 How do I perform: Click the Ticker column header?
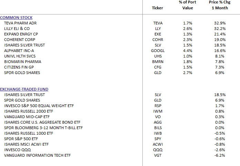coord(158,8)
